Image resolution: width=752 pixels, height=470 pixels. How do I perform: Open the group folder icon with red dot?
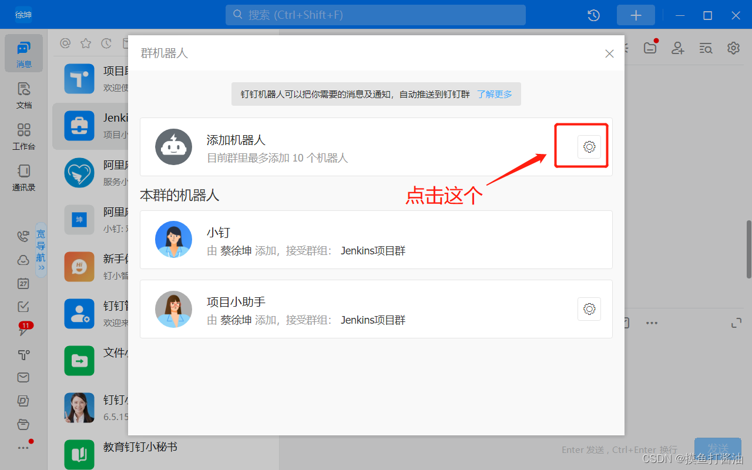coord(650,48)
